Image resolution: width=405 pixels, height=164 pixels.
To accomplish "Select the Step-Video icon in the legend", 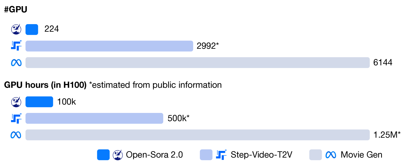I will (x=221, y=155).
